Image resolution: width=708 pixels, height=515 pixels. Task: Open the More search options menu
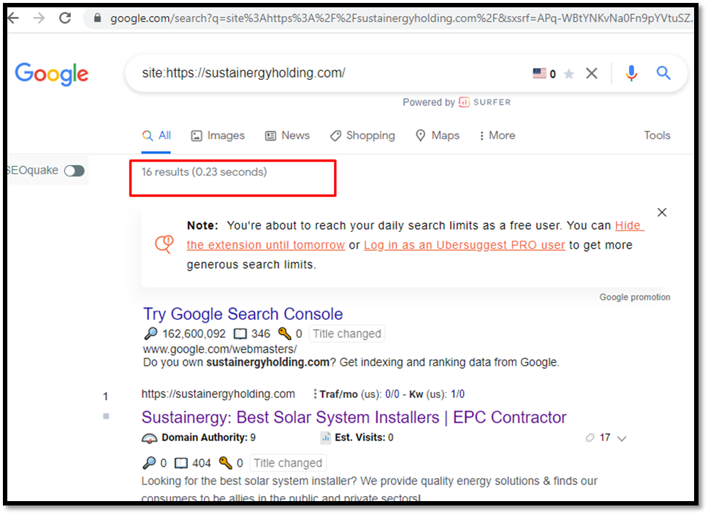point(497,135)
